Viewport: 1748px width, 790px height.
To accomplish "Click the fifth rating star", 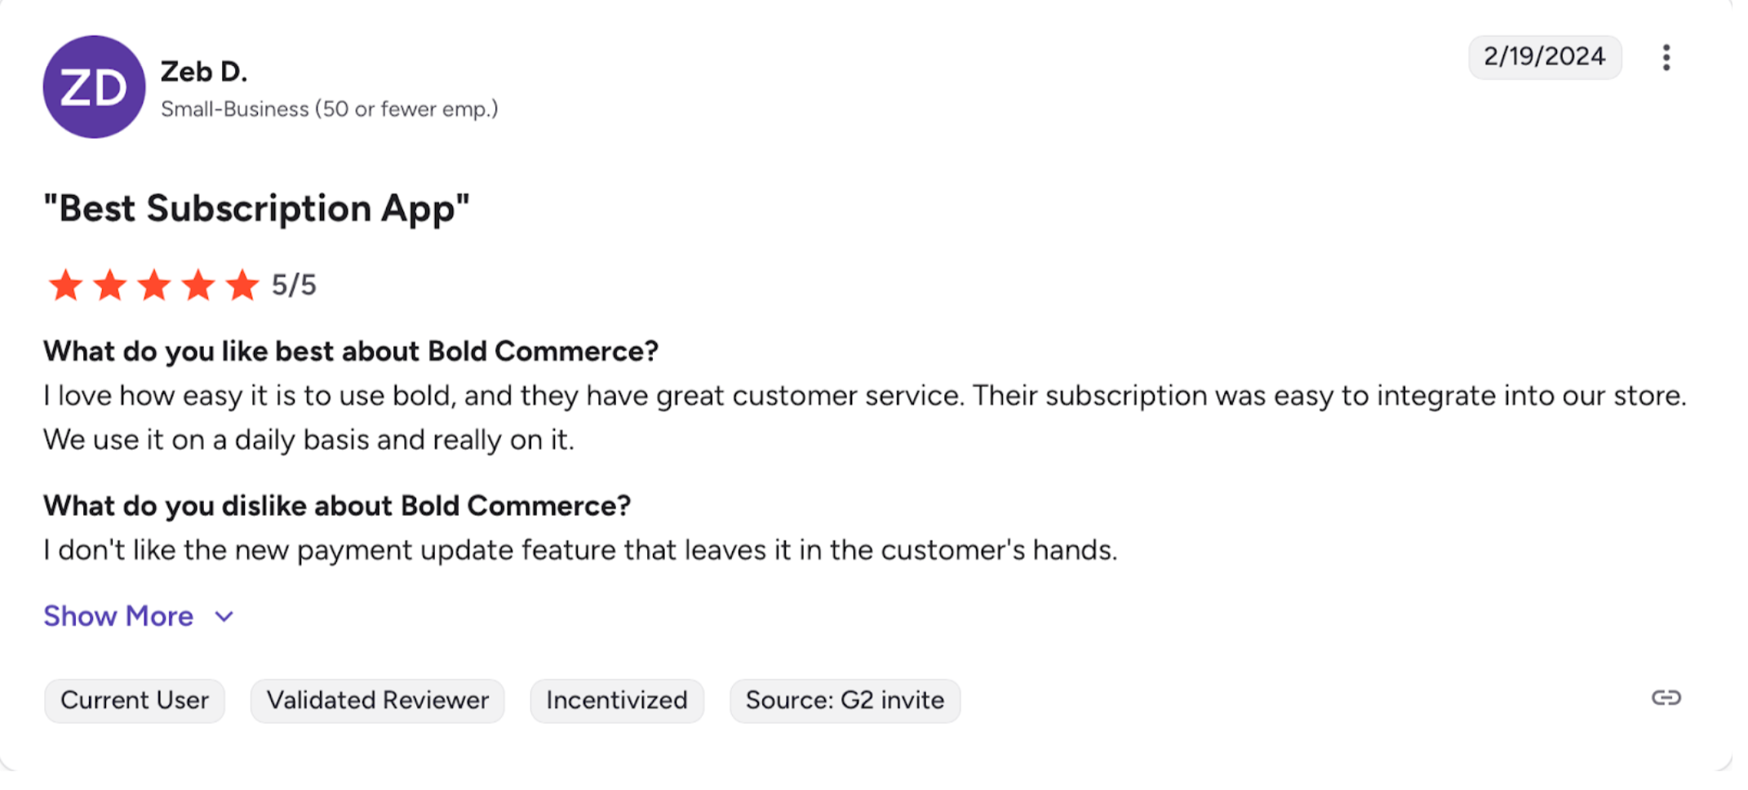I will (242, 286).
